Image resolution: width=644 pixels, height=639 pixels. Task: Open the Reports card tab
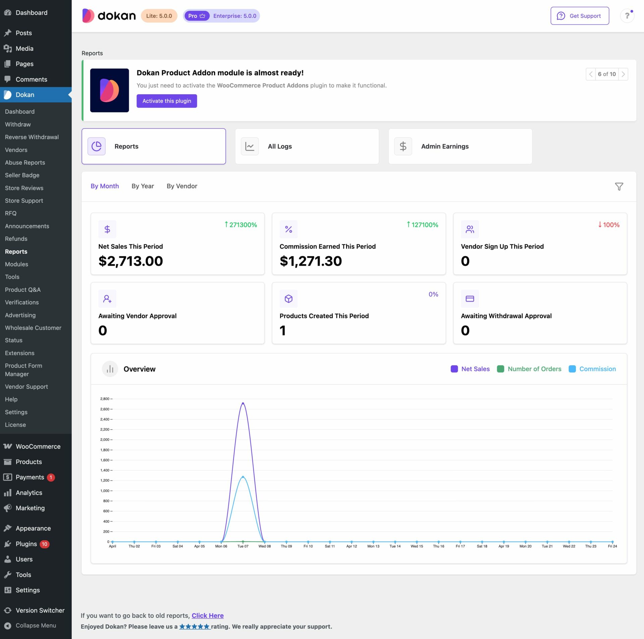(154, 146)
